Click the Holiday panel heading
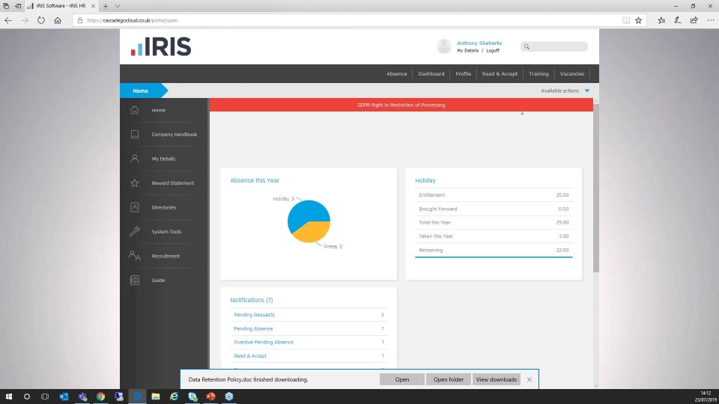 tap(425, 180)
